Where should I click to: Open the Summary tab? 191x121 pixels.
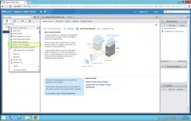59,21
